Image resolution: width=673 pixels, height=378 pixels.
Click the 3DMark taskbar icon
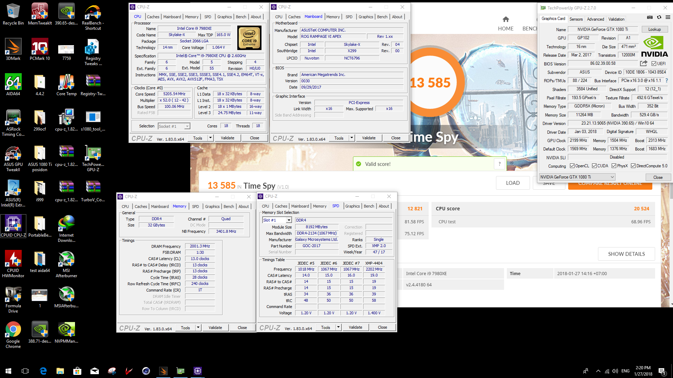click(163, 371)
